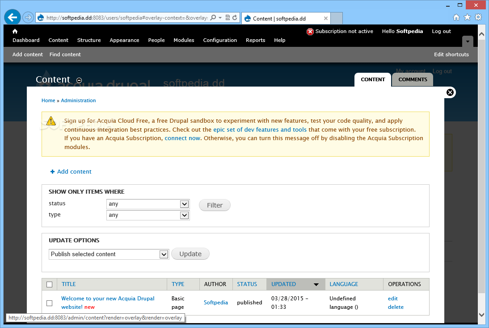This screenshot has height=328, width=489.
Task: Click the red Subscription not active icon
Action: 310,31
